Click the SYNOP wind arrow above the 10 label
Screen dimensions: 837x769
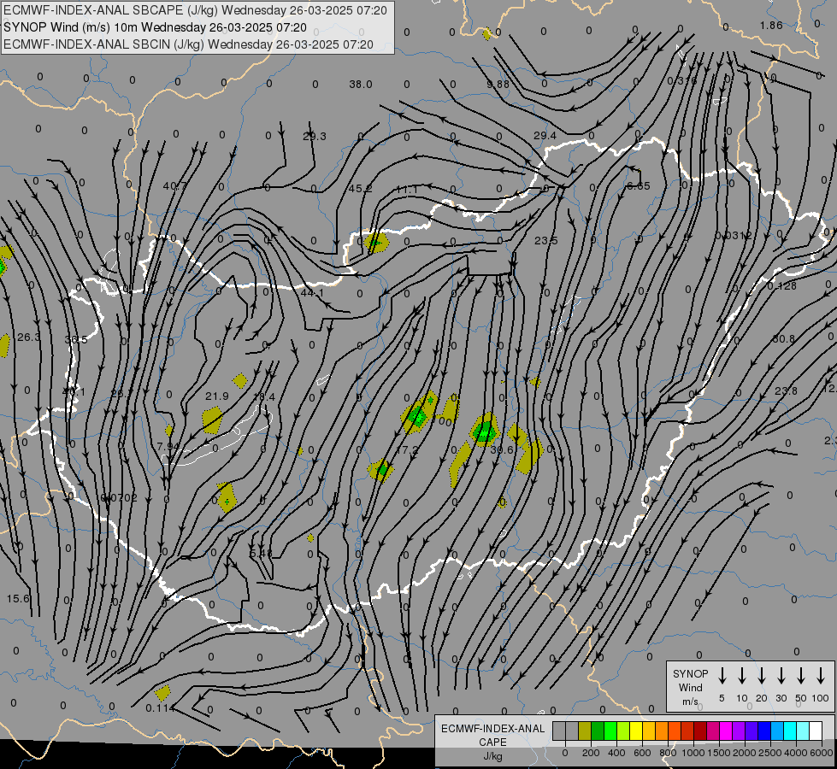[742, 676]
